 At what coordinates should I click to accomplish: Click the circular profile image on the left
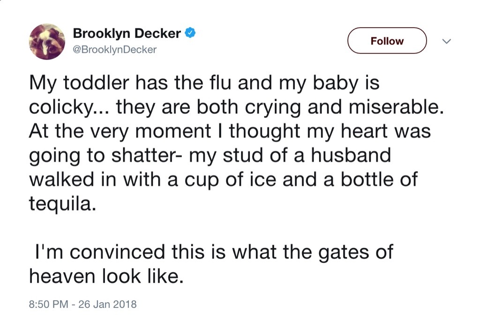(46, 41)
